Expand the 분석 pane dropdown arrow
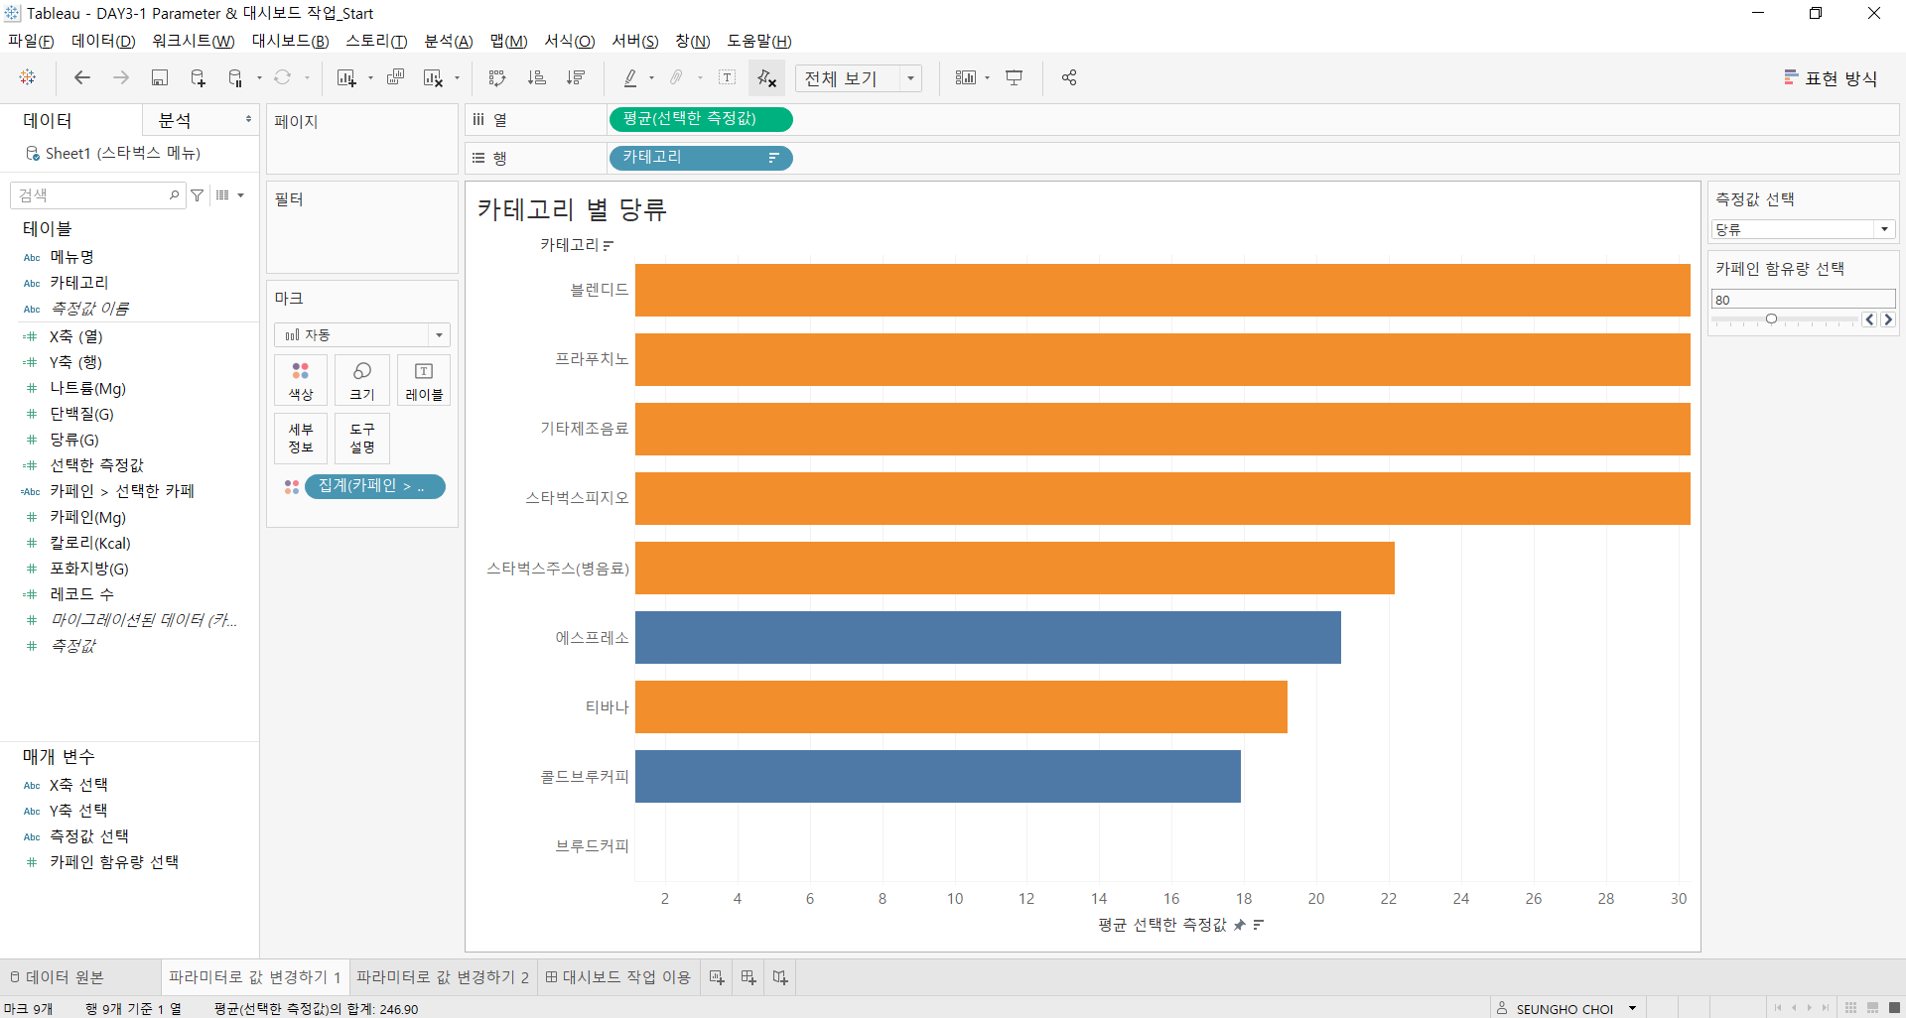This screenshot has width=1906, height=1018. pyautogui.click(x=248, y=119)
